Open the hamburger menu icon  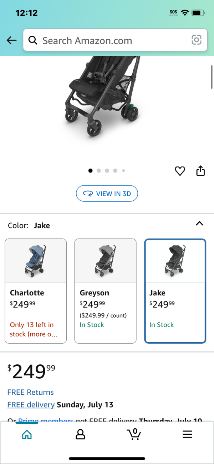coord(187,434)
